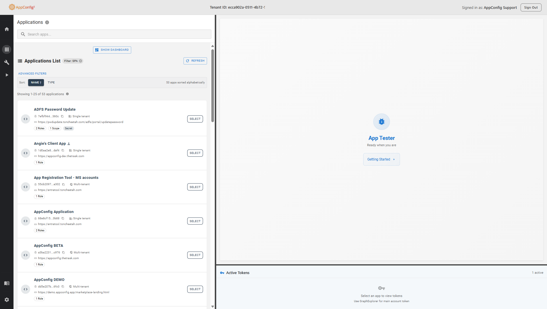The width and height of the screenshot is (547, 309).
Task: Open the documentation book icon in sidebar
Action: 7,283
